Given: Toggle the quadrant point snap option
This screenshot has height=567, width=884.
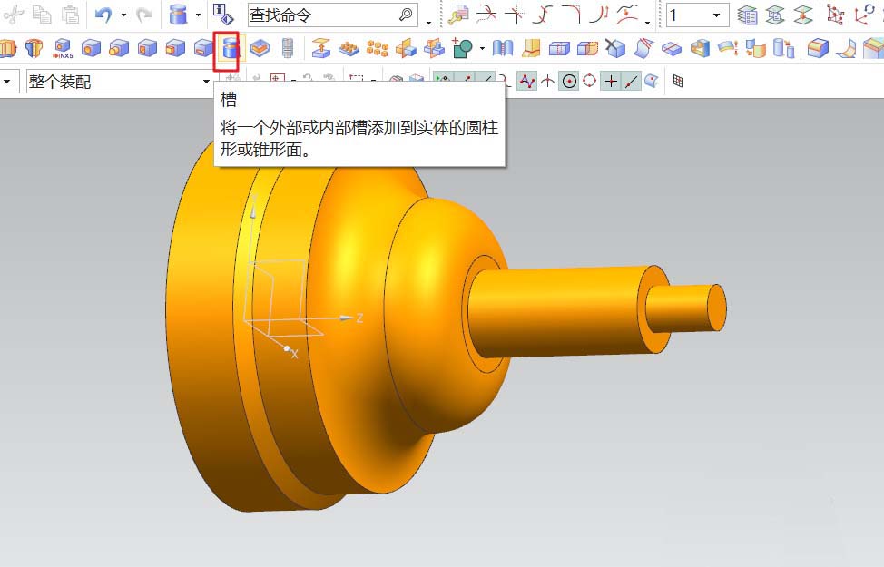Looking at the screenshot, I should coord(589,82).
